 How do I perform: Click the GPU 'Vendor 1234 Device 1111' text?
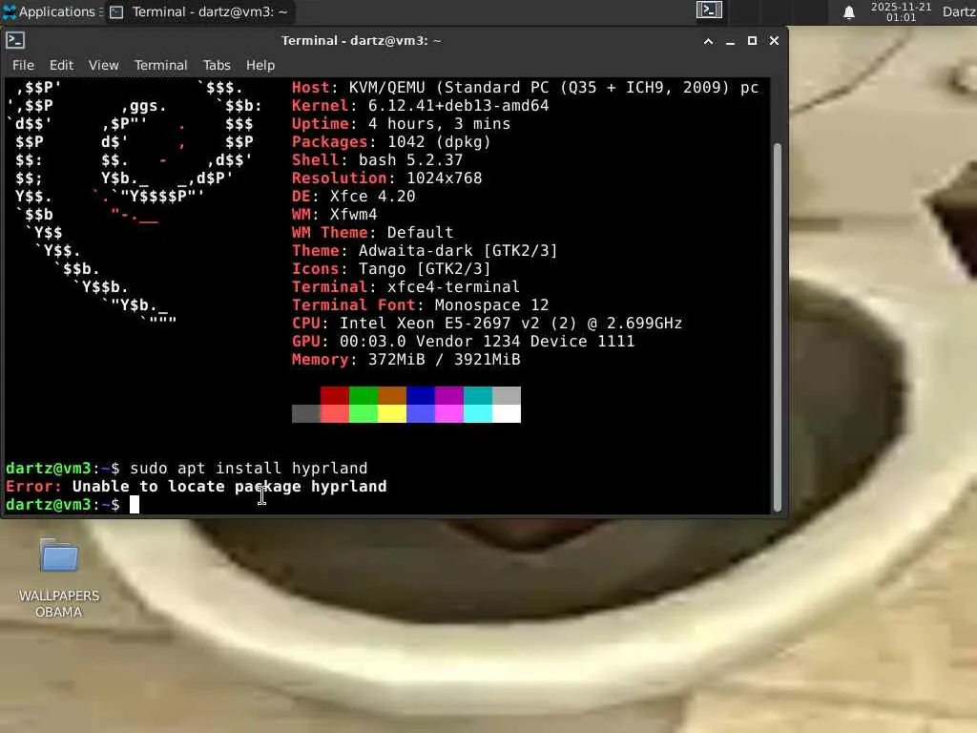[525, 342]
